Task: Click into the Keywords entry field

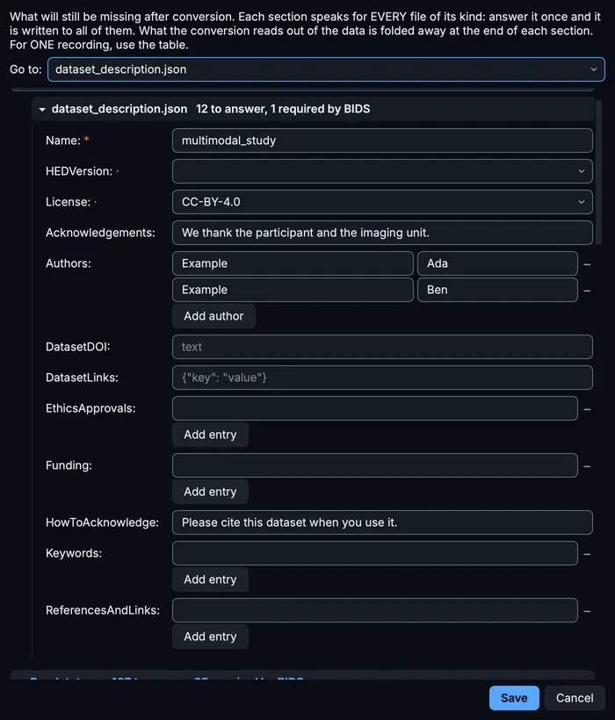Action: click(x=375, y=553)
